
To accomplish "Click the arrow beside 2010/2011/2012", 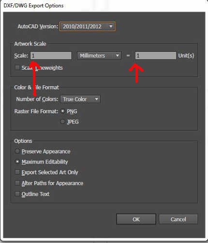I will 111,26.
